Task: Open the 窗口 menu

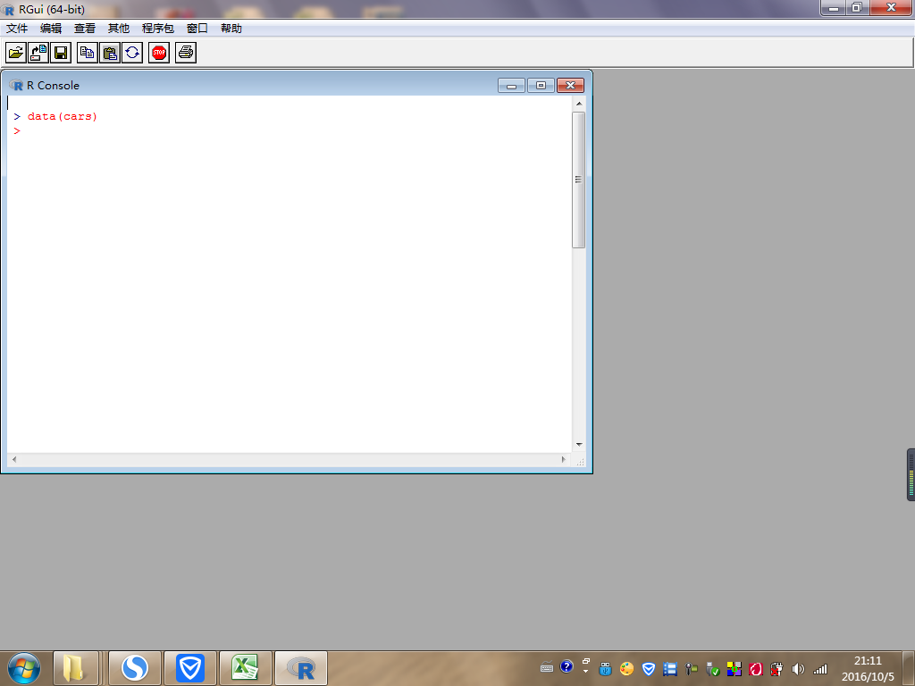Action: (197, 28)
